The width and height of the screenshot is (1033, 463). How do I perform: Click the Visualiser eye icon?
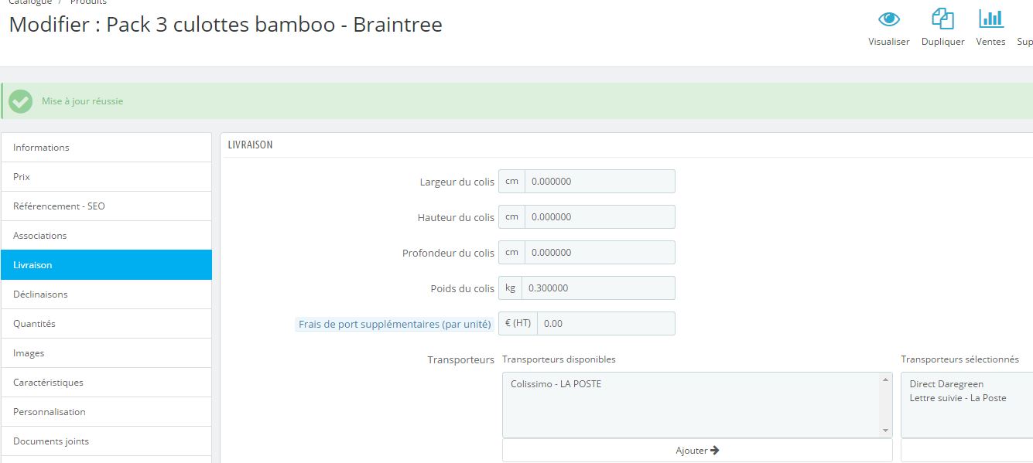click(x=889, y=19)
